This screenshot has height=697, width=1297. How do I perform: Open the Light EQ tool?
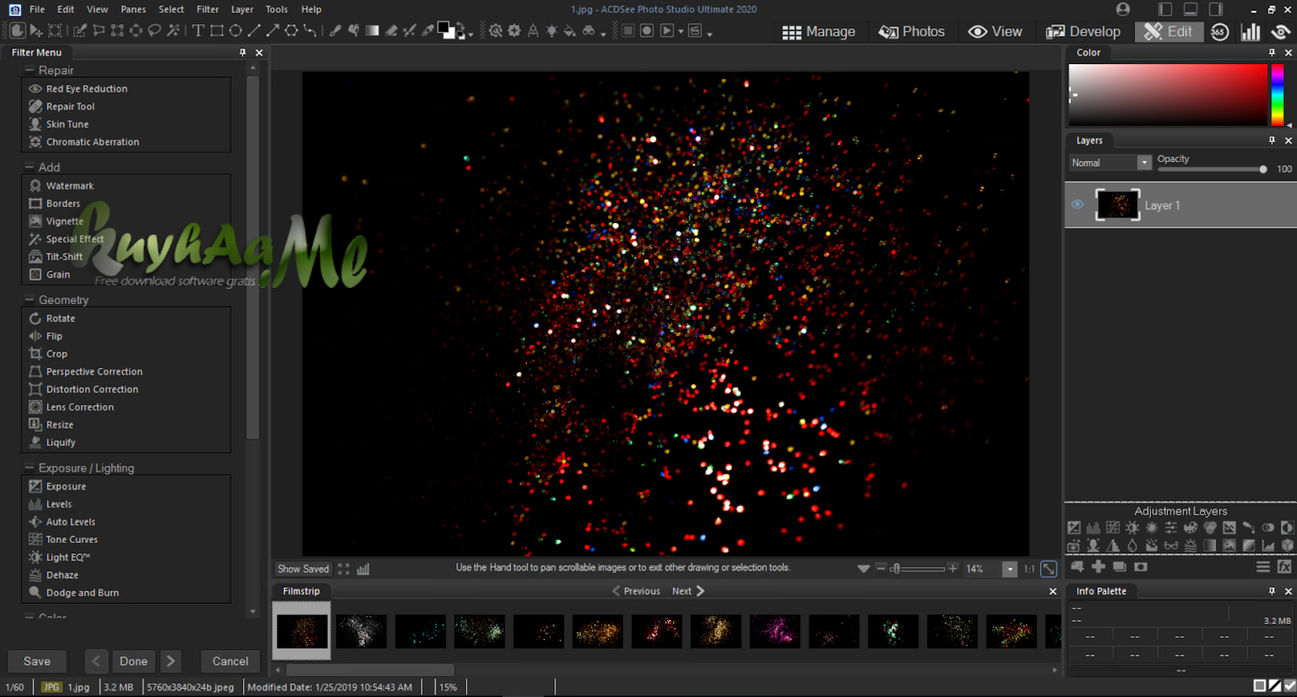(68, 557)
